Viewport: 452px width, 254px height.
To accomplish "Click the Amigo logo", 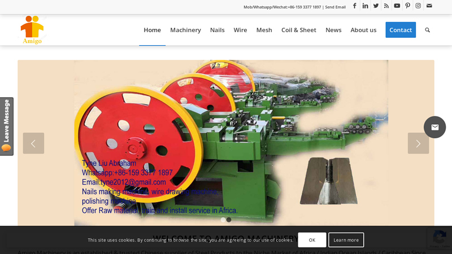I will (32, 30).
